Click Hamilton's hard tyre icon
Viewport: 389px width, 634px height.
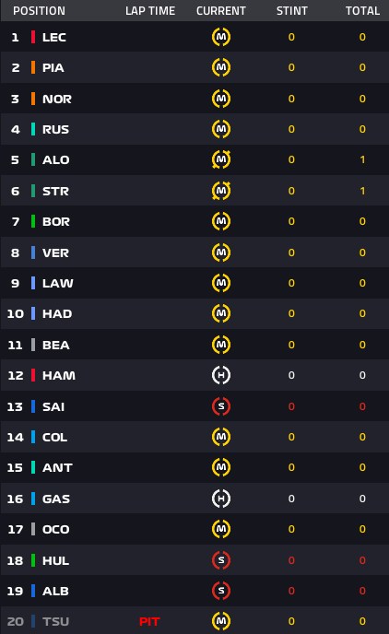221,375
